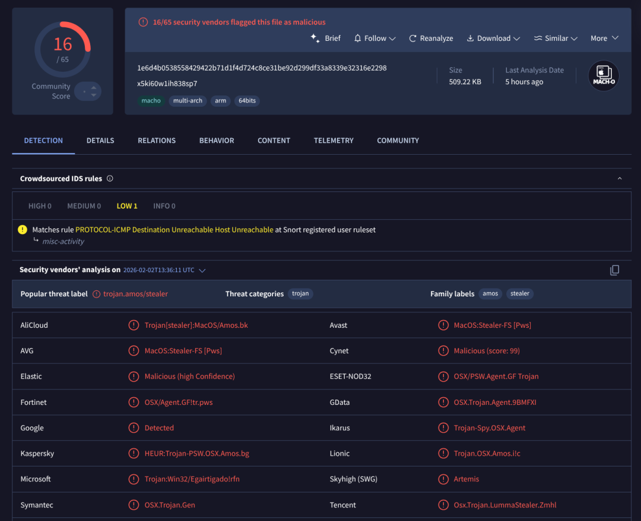This screenshot has width=641, height=521.
Task: Open the TELEMETRY tab
Action: 334,140
